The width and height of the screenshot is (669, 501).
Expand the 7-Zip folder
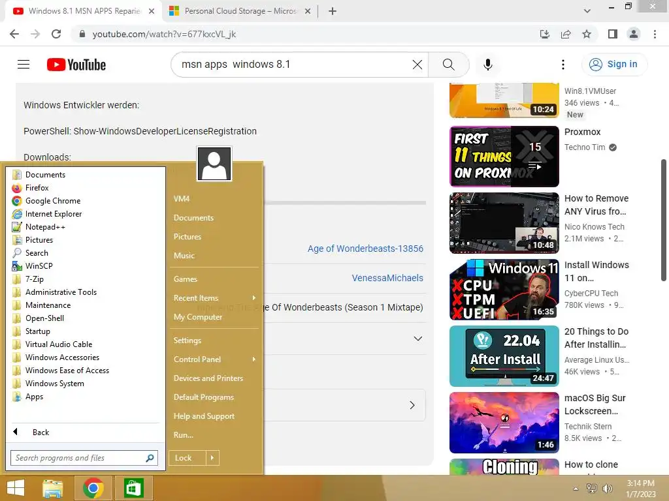34,279
